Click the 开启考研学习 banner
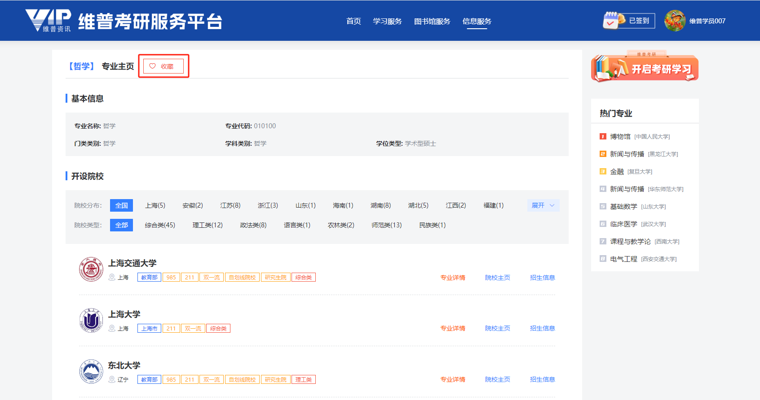Screen dimensions: 760x400 click(x=645, y=66)
